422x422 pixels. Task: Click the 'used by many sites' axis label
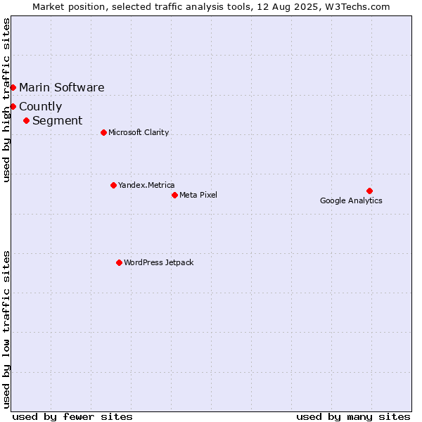click(x=353, y=417)
